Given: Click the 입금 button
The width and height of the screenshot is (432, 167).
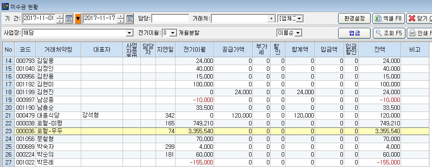Looking at the screenshot, I should pyautogui.click(x=354, y=33).
